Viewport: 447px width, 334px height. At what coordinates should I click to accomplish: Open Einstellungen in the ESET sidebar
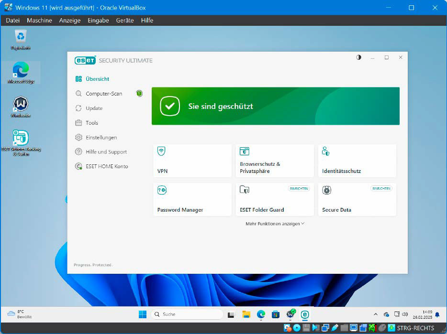96,137
